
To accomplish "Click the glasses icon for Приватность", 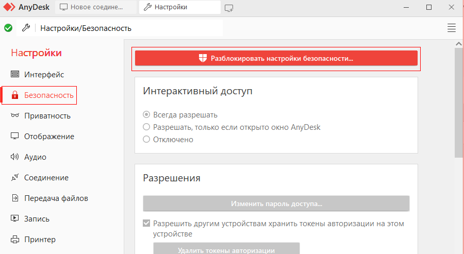I will [15, 116].
